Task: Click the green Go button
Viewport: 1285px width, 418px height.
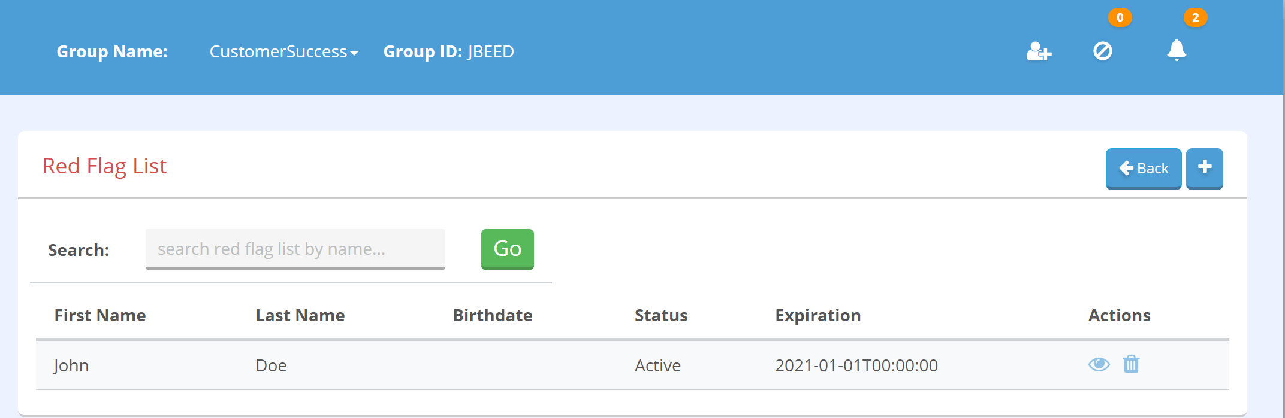Action: click(x=508, y=249)
